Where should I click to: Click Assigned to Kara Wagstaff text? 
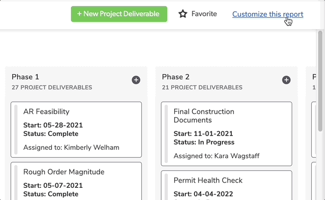216,156
